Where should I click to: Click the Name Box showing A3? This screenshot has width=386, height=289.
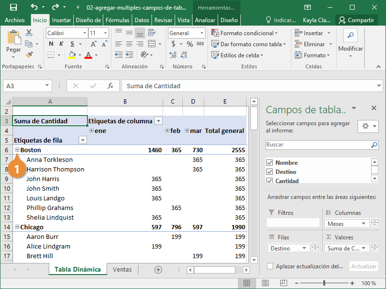28,86
